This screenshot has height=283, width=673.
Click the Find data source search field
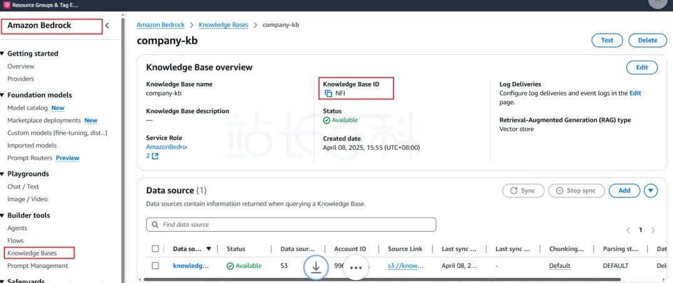click(x=291, y=224)
